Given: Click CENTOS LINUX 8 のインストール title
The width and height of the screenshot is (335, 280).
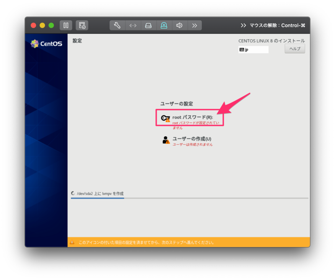Looking at the screenshot, I should coord(271,41).
